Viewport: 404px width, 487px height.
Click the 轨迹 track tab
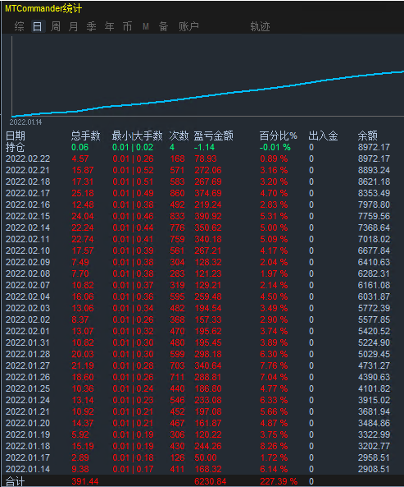(x=260, y=26)
